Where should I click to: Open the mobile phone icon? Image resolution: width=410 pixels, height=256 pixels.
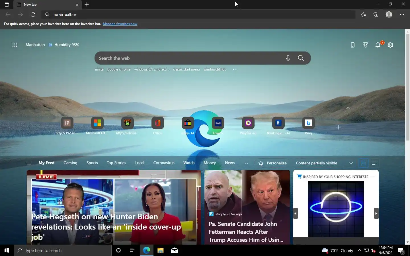point(353,45)
